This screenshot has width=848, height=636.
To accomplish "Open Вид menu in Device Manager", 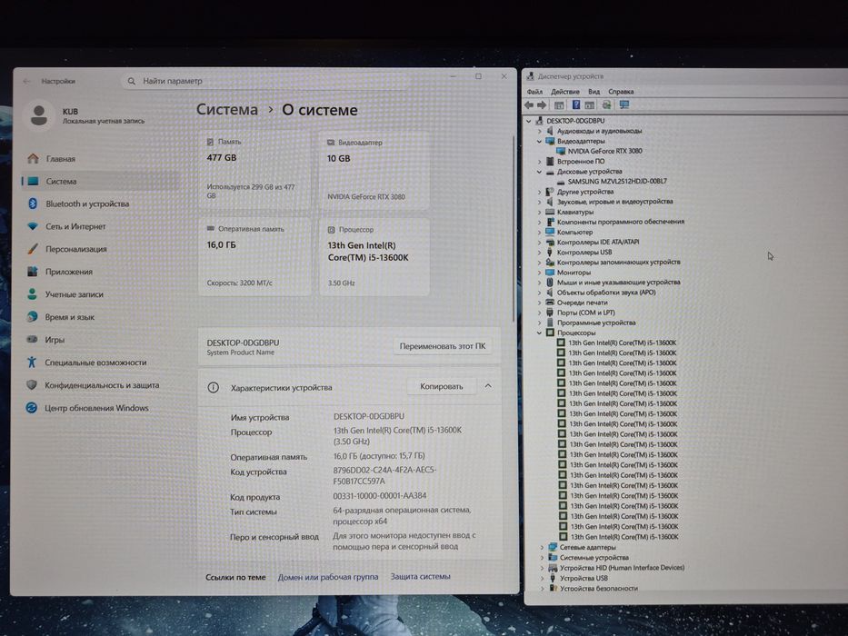I will coord(594,92).
